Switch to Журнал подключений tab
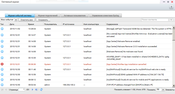175x94 pixels. (48, 15)
